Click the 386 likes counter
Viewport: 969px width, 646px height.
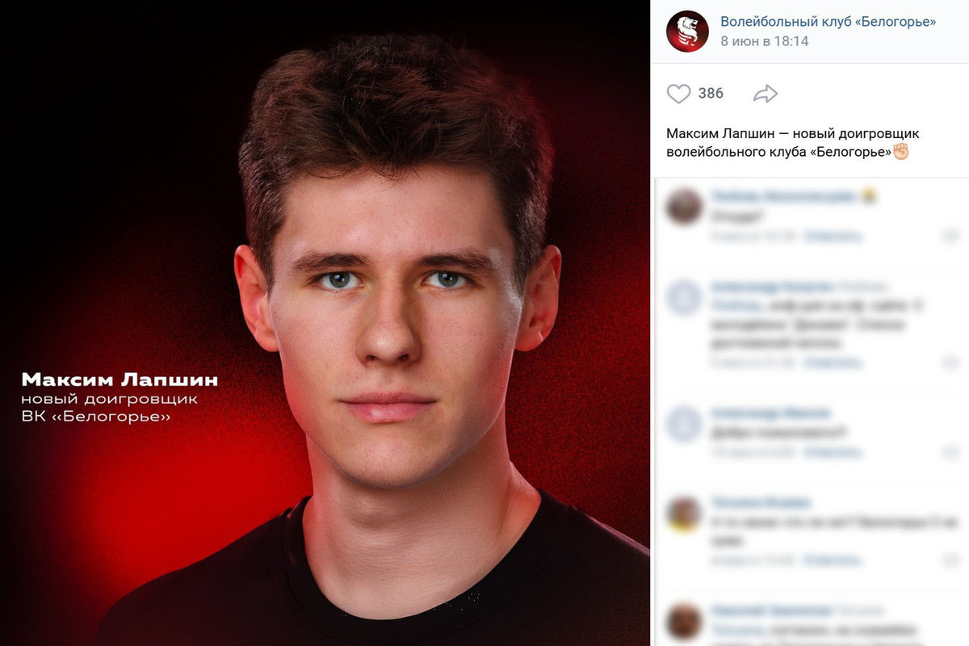711,94
